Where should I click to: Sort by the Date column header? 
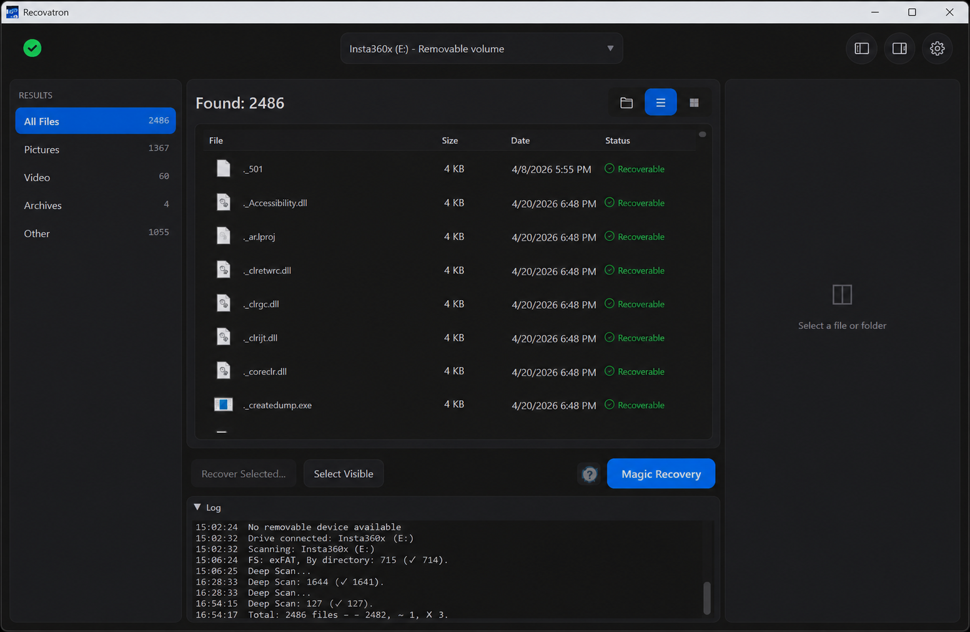[520, 140]
